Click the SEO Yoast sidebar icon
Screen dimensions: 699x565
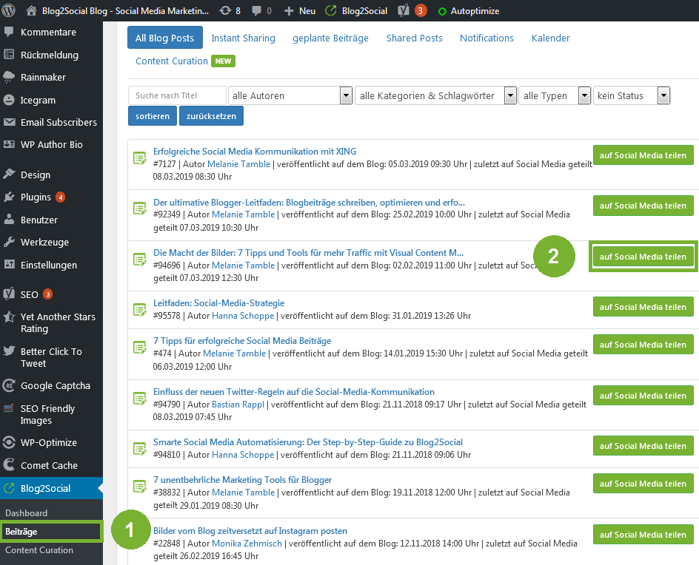point(9,294)
